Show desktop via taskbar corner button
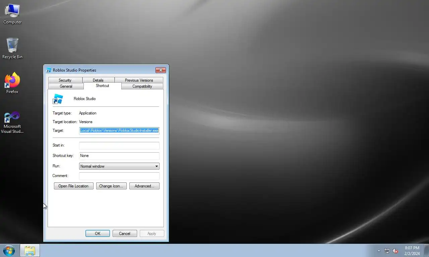Image resolution: width=429 pixels, height=257 pixels. click(x=426, y=250)
